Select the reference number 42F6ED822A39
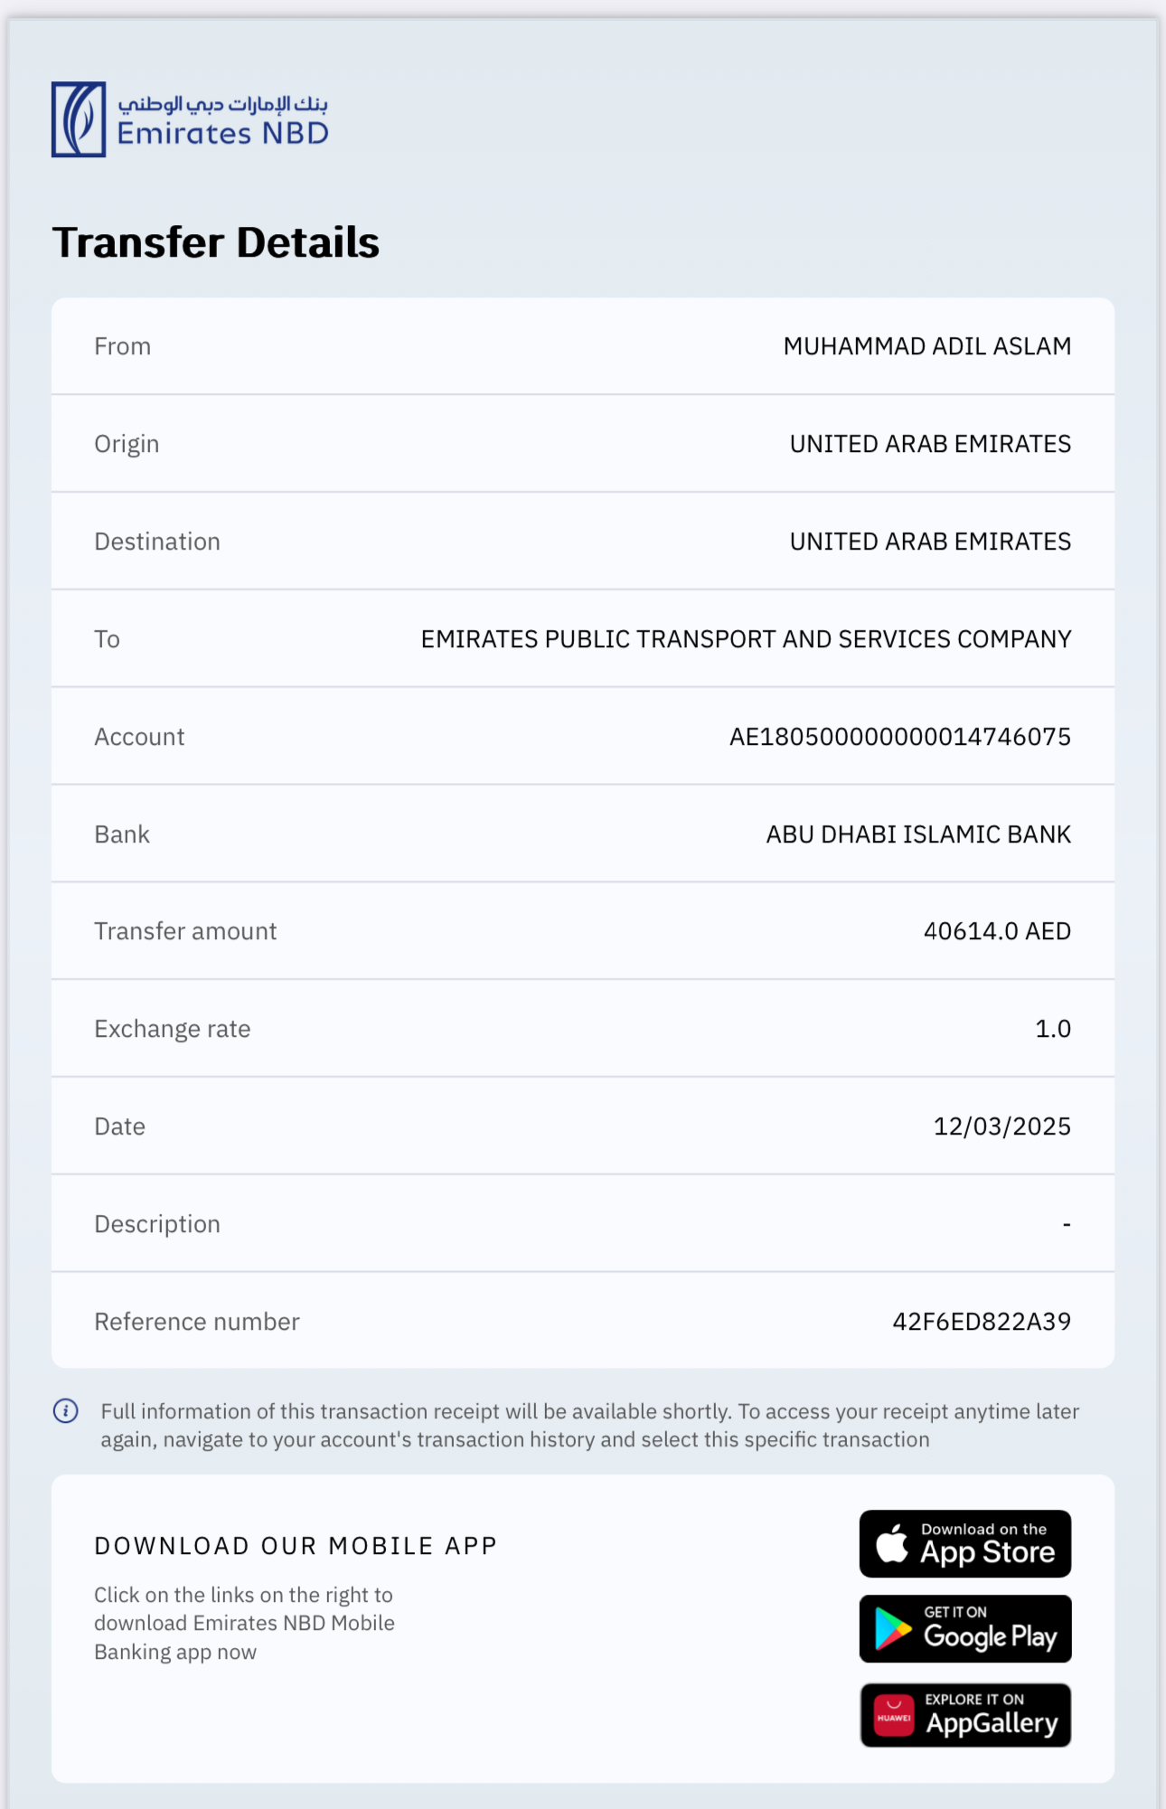The height and width of the screenshot is (1809, 1166). (982, 1322)
